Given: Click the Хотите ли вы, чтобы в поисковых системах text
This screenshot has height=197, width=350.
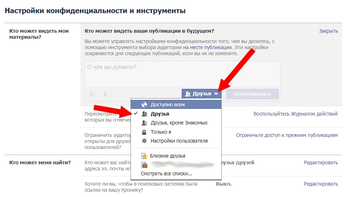Looking at the screenshot, I should coord(141,187).
